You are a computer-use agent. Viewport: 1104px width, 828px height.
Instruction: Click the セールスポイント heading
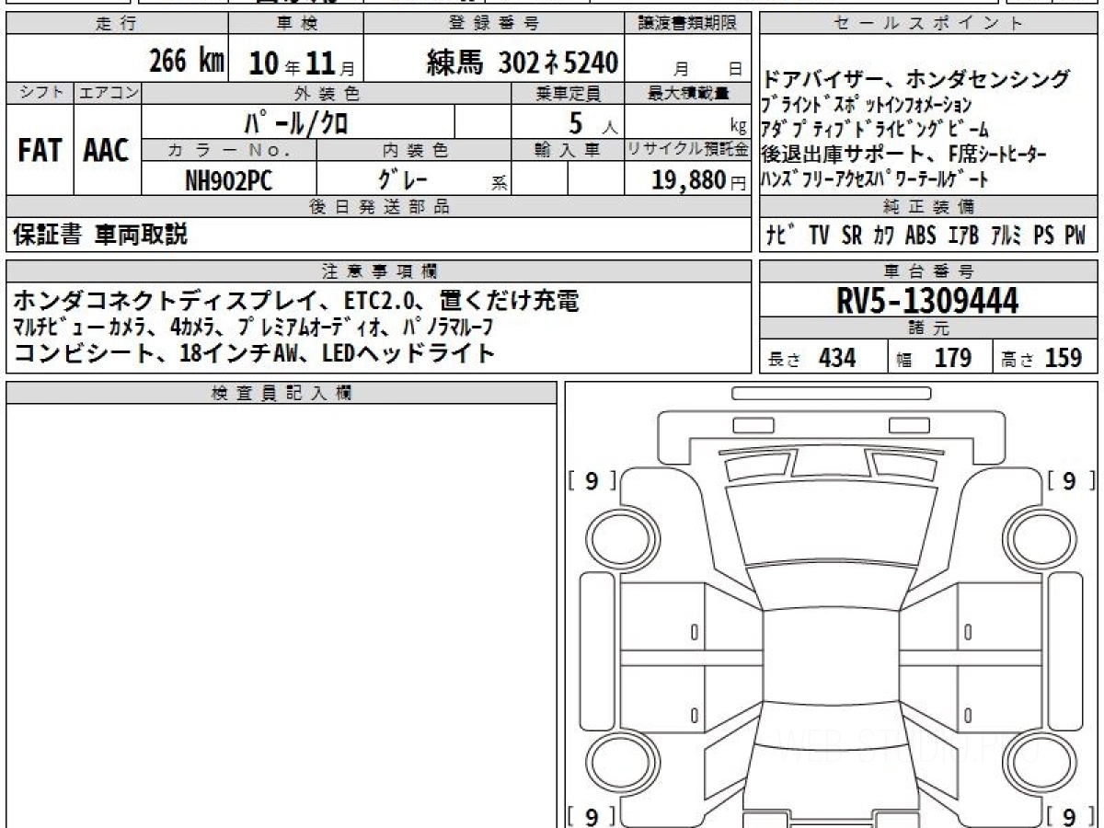click(x=929, y=24)
